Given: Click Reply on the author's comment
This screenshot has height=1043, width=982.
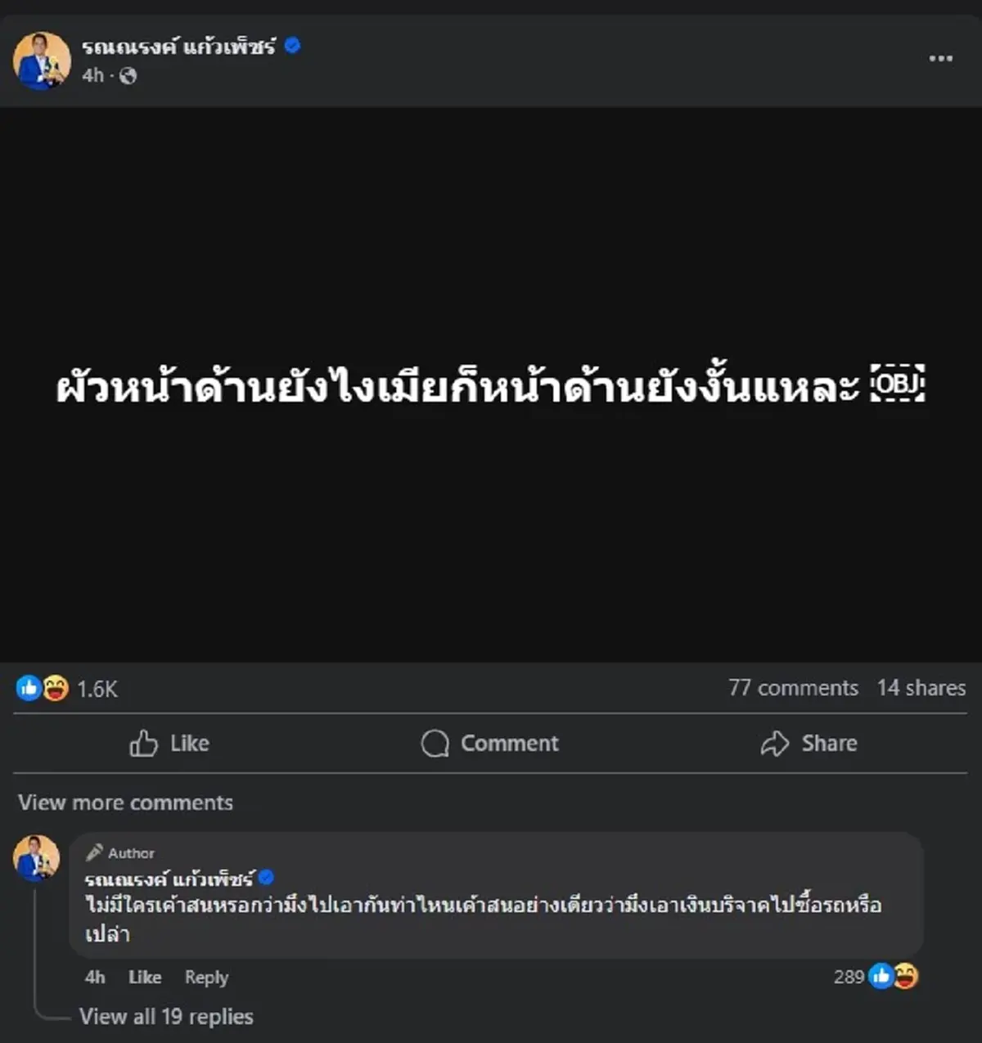Looking at the screenshot, I should click(206, 978).
